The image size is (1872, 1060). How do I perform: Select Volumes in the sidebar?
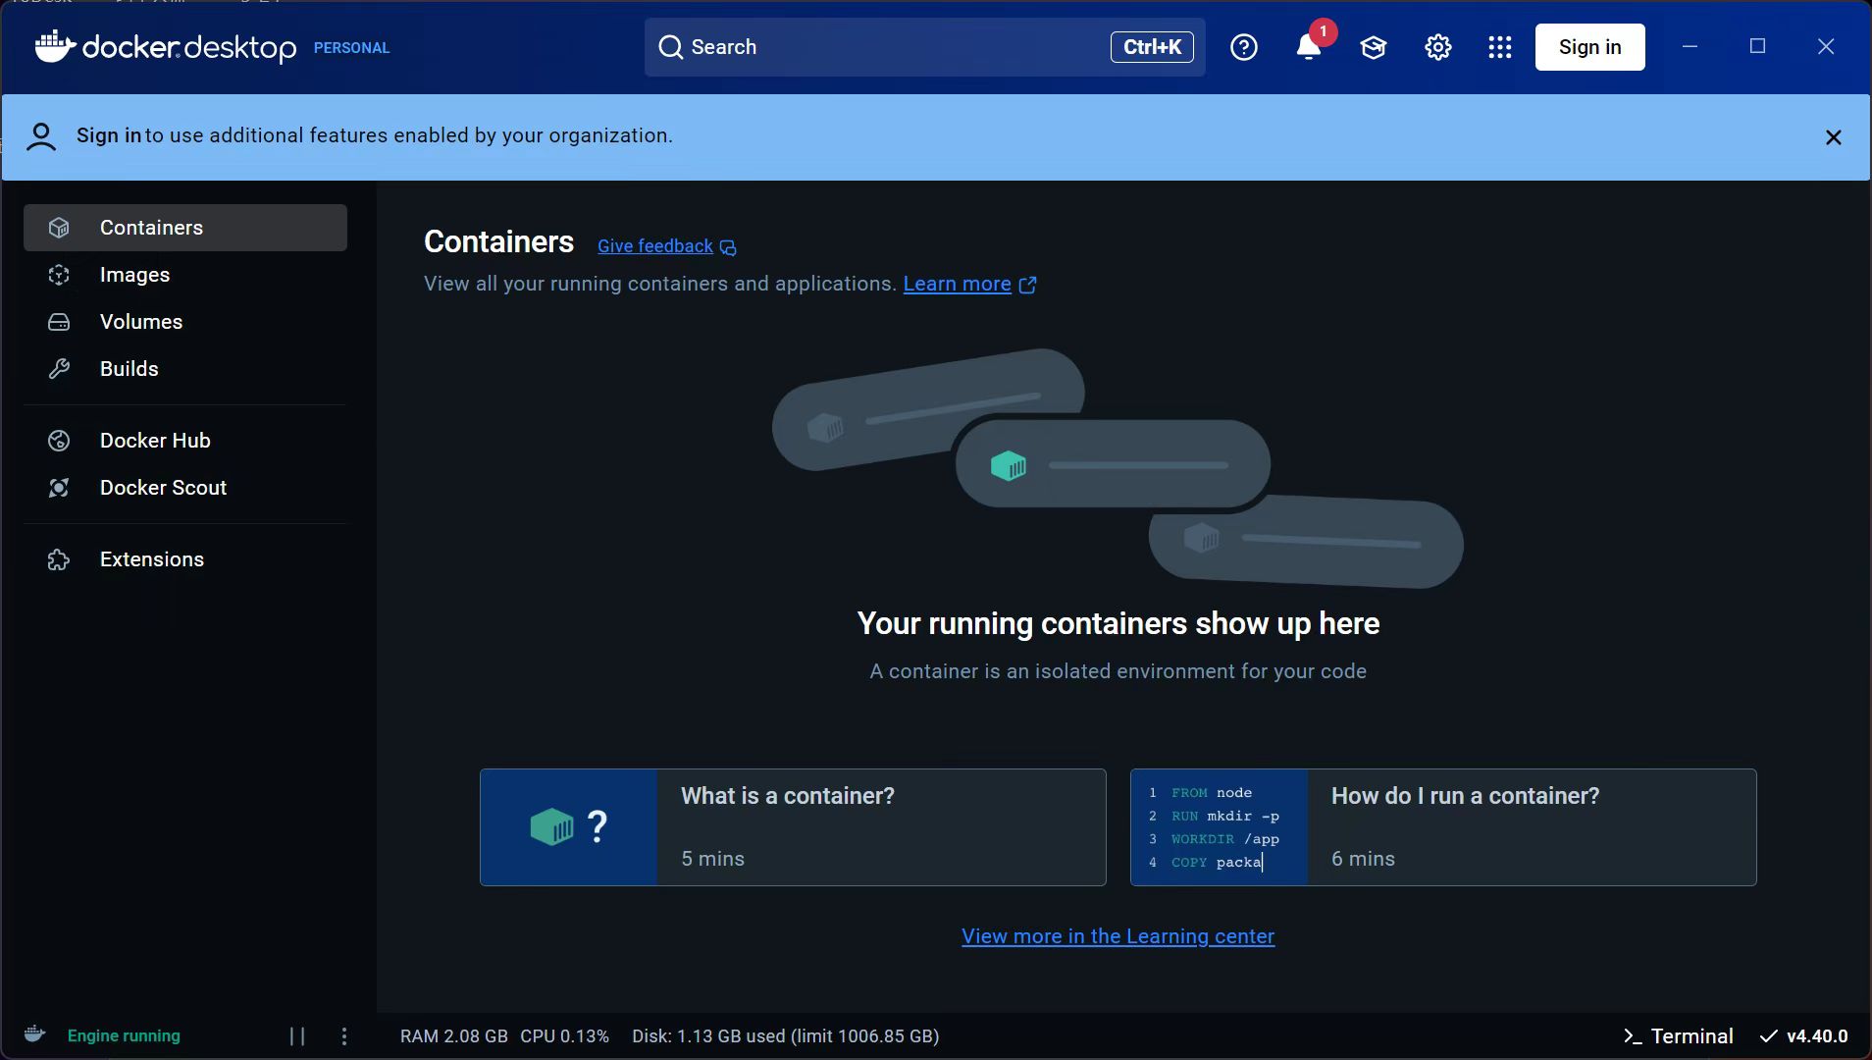click(x=185, y=322)
